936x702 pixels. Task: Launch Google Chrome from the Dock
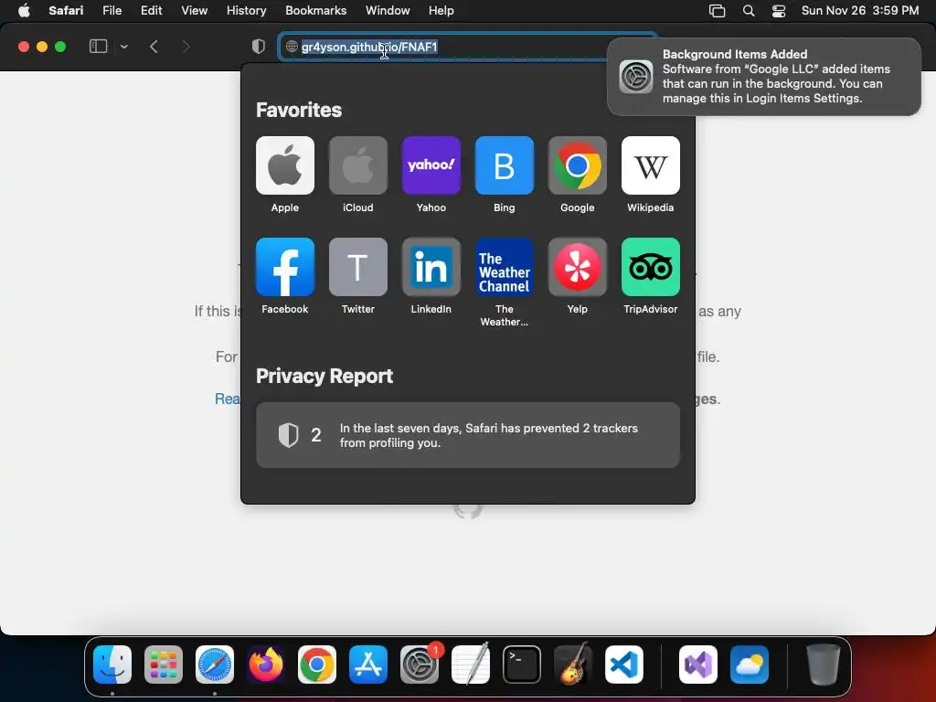(316, 665)
